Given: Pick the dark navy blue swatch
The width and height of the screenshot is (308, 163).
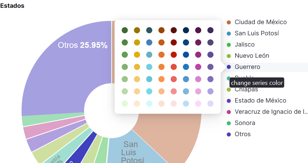Looking at the screenshot, I should tap(186, 30).
